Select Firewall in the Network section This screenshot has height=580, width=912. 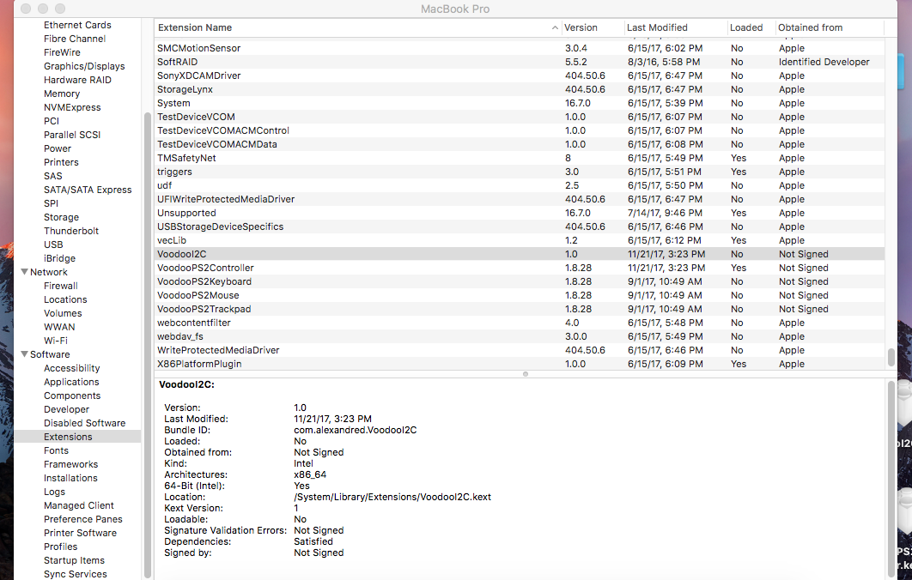click(x=61, y=286)
